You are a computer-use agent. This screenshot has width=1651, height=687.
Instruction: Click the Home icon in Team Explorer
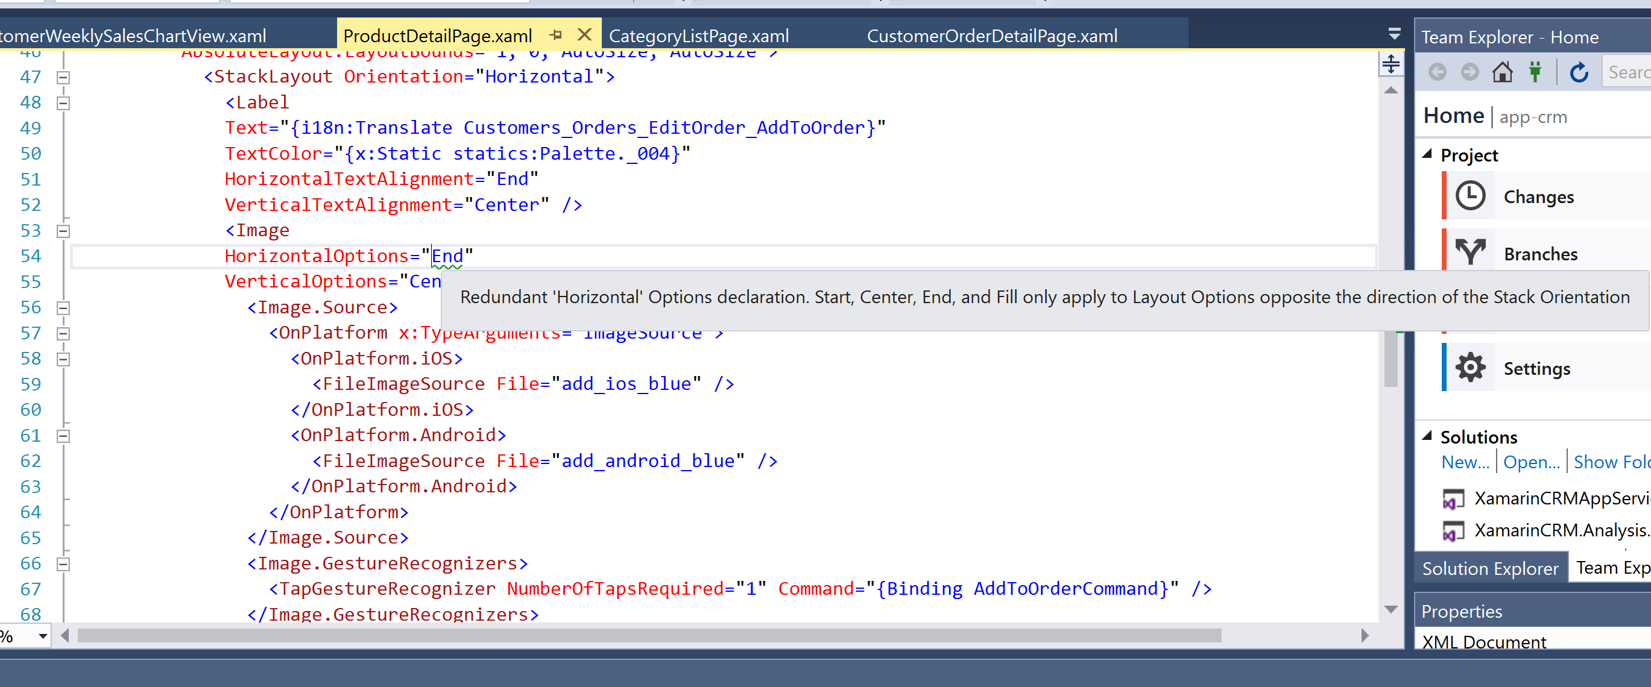(x=1502, y=72)
